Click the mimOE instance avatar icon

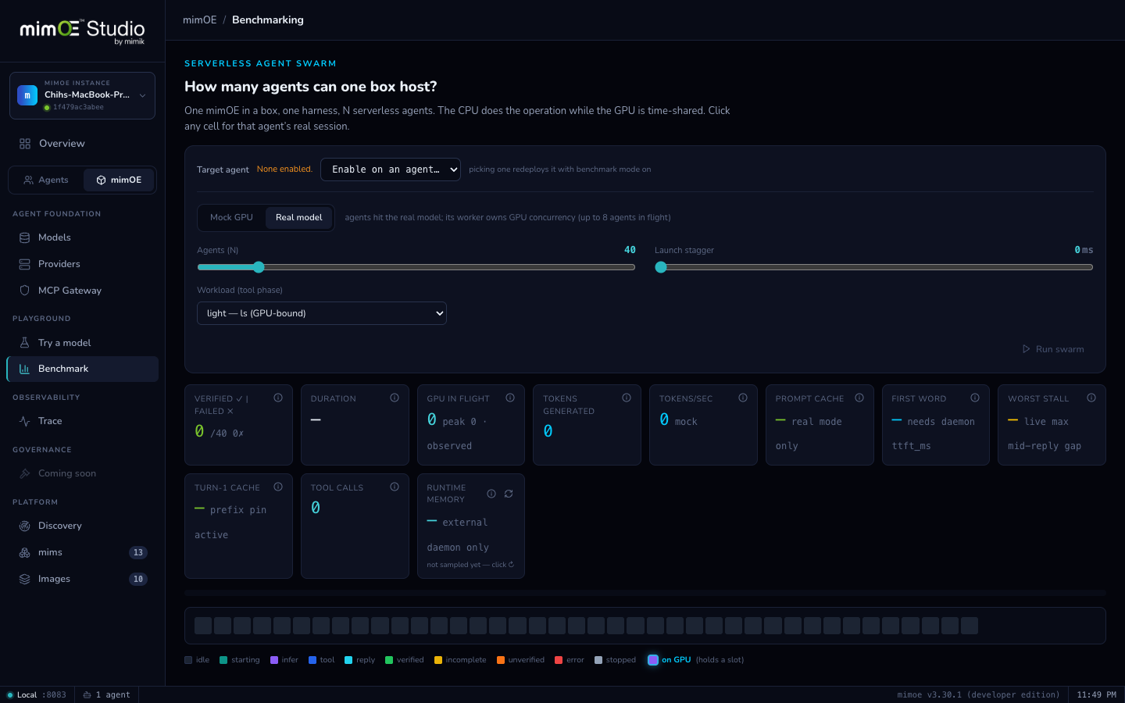click(x=27, y=95)
